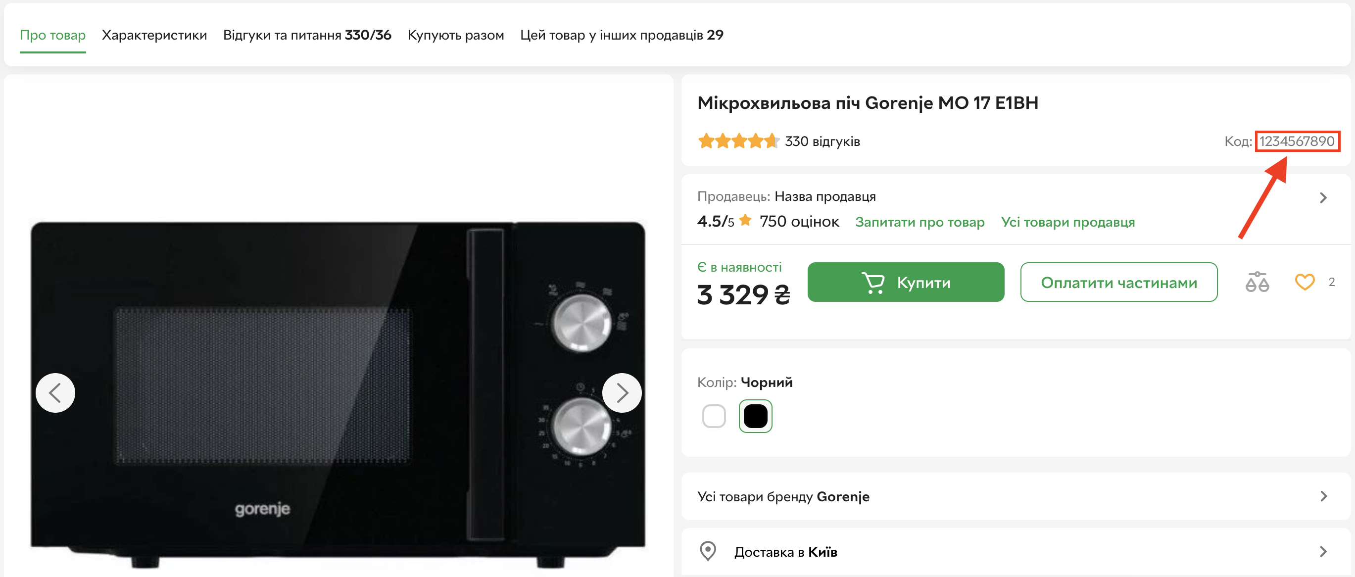This screenshot has height=577, width=1355.
Task: Follow the Запитати про товар link
Action: tap(919, 222)
